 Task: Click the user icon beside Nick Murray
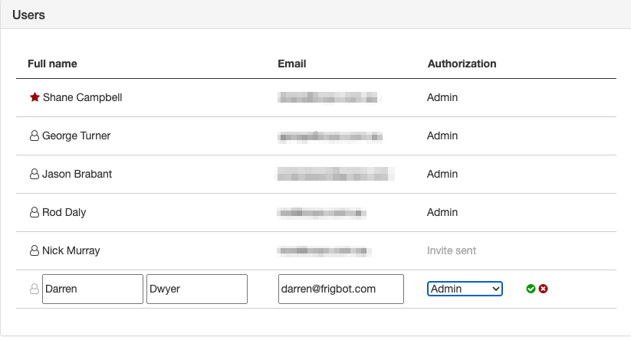coord(35,250)
